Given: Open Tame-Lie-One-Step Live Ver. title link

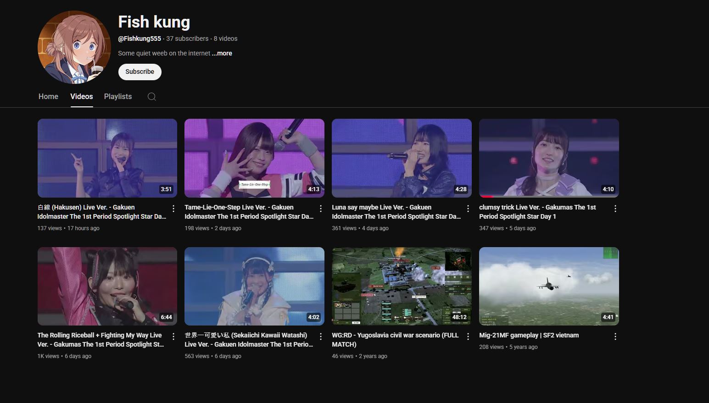Looking at the screenshot, I should click(249, 212).
